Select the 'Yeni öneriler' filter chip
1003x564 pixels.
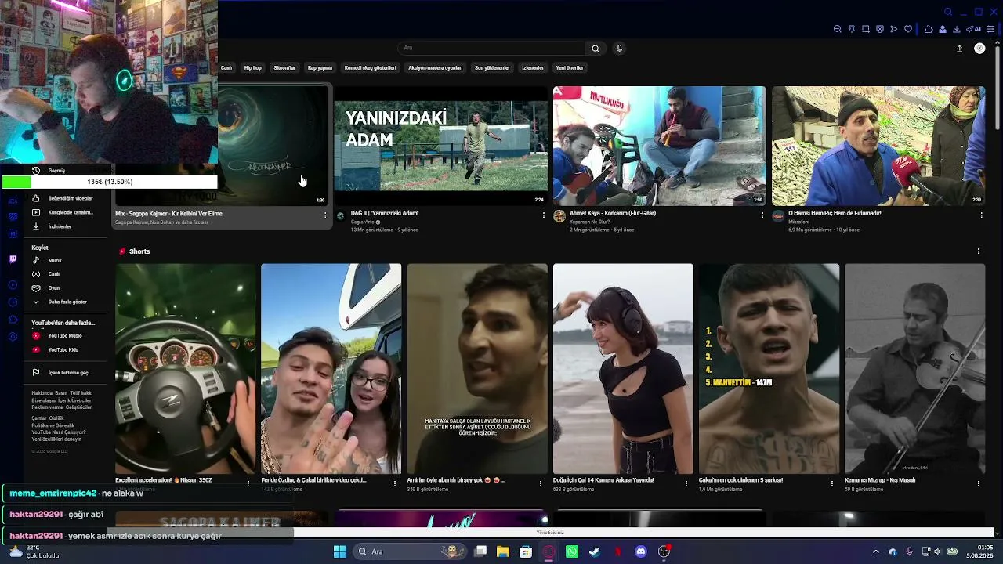click(x=570, y=68)
